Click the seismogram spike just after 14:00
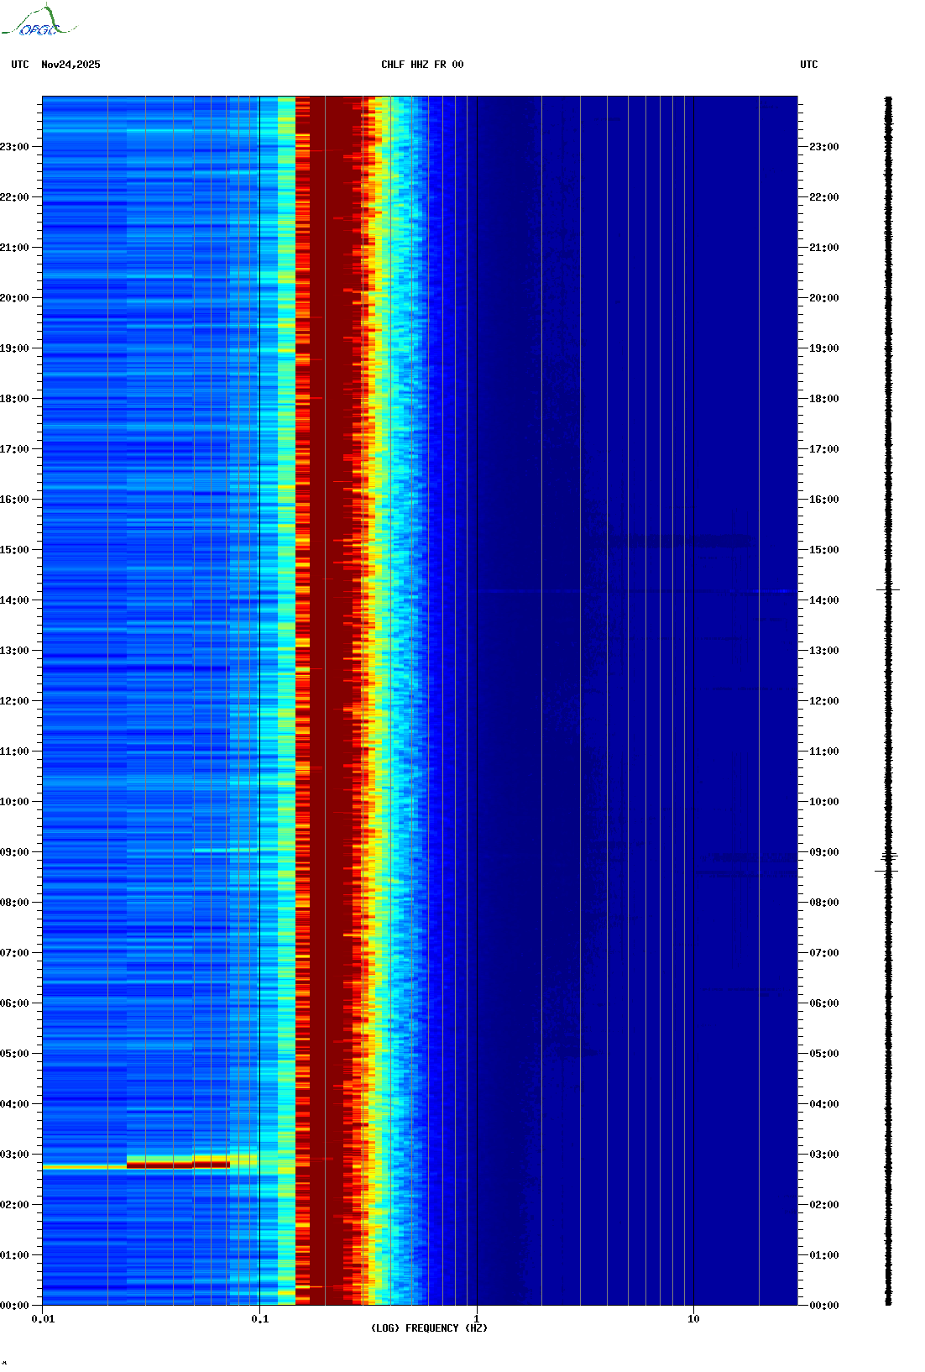This screenshot has height=1372, width=925. click(888, 590)
